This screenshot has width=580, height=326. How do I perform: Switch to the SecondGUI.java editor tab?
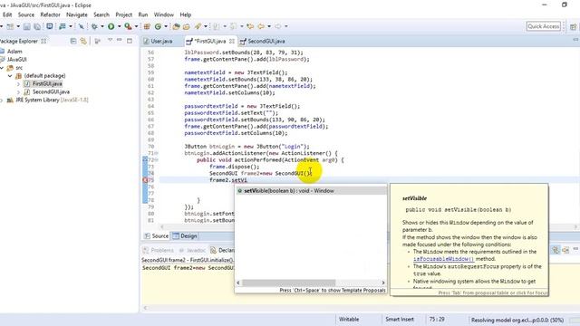tap(263, 41)
